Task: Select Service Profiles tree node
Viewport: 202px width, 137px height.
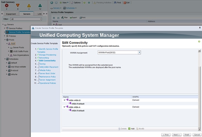Action: point(15,28)
